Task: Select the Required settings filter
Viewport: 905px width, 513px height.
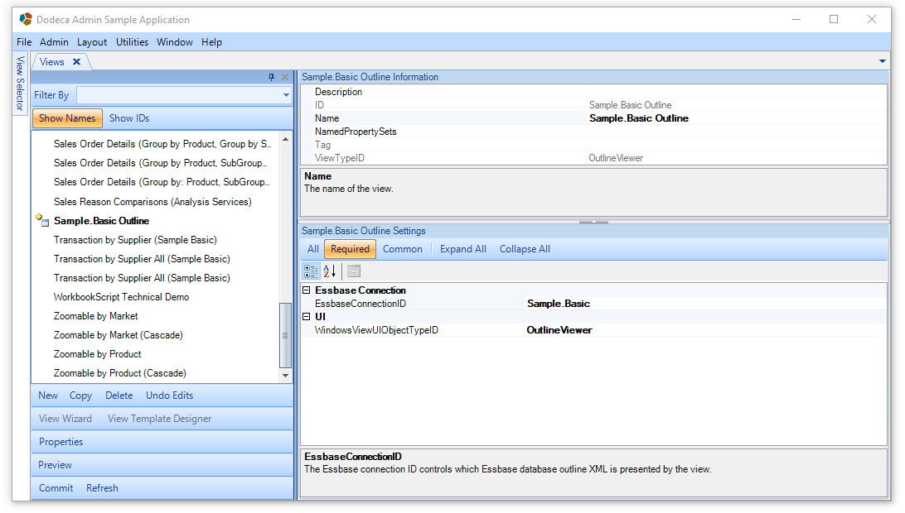Action: 350,249
